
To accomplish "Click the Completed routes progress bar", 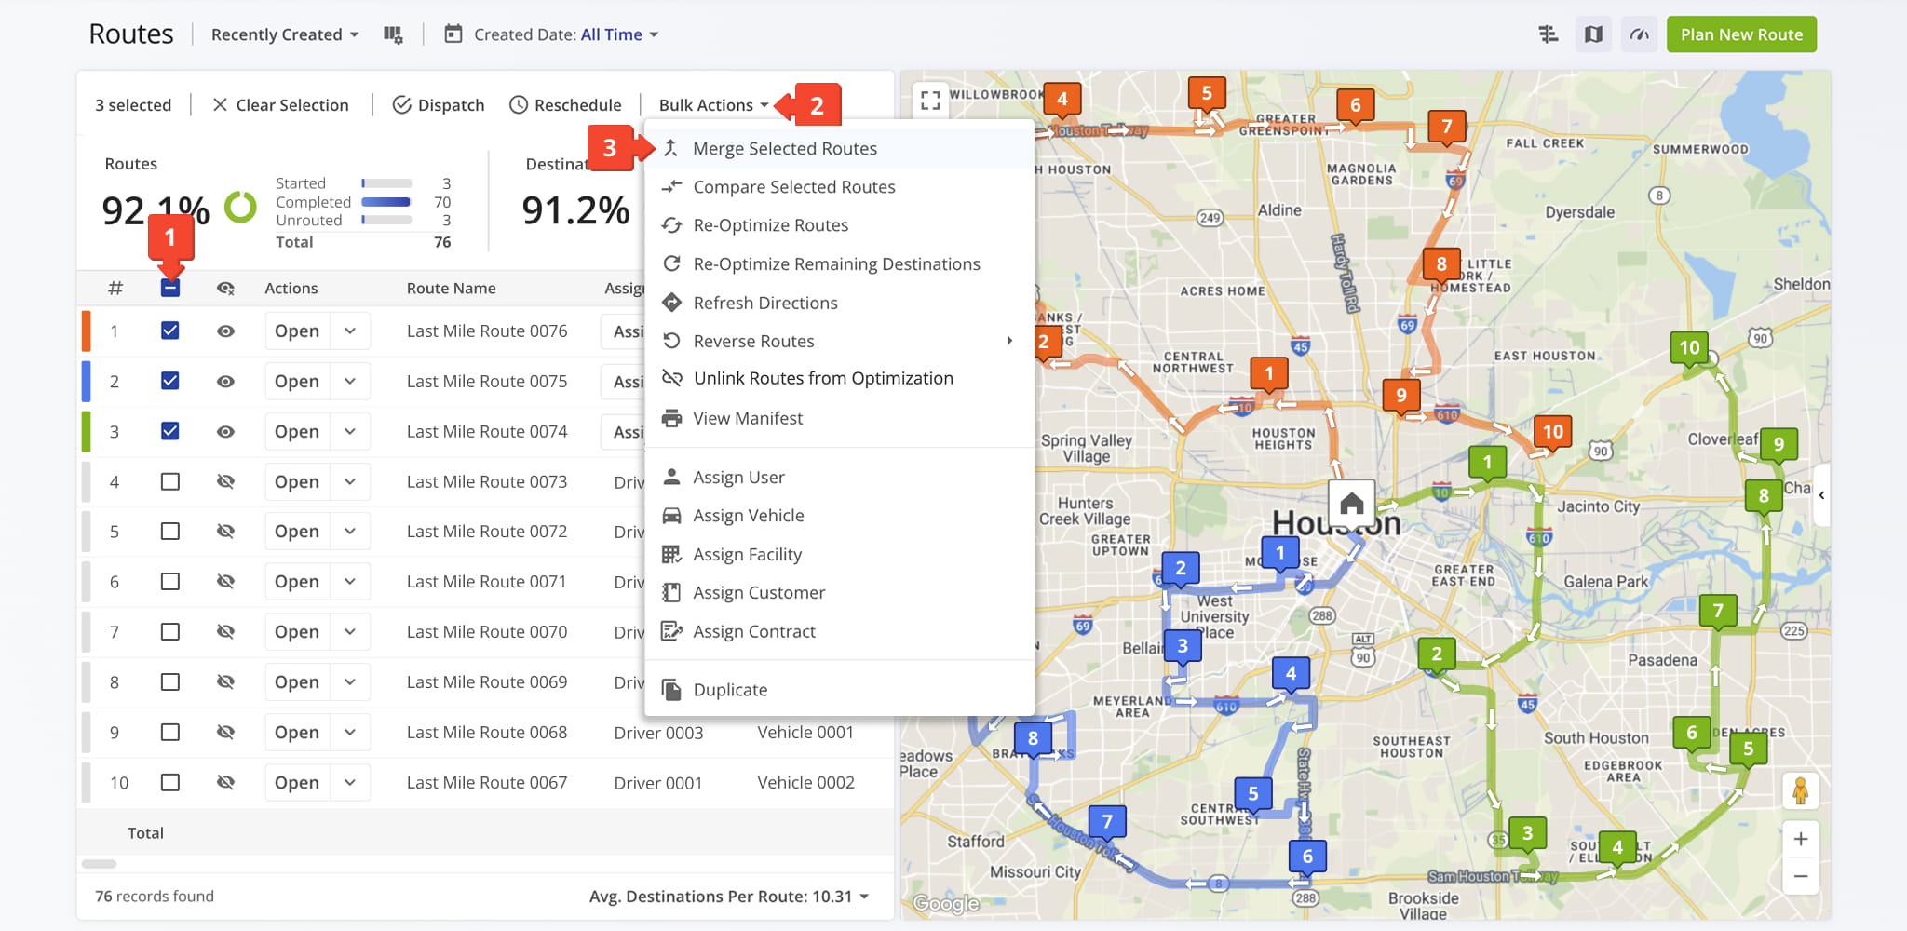I will [x=387, y=202].
